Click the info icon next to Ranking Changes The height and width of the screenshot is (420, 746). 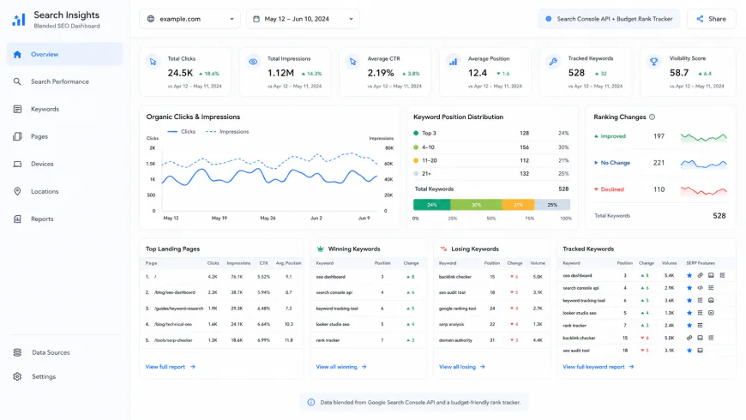coord(653,117)
